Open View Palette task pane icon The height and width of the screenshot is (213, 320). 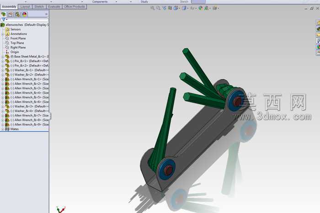pyautogui.click(x=318, y=41)
